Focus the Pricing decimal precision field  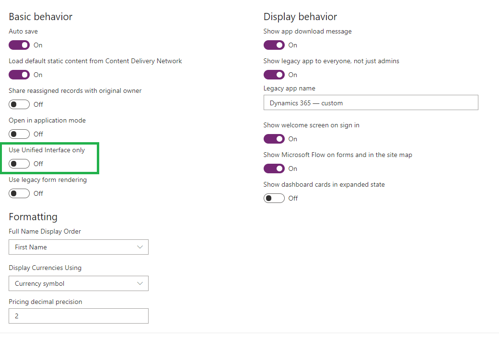(79, 316)
